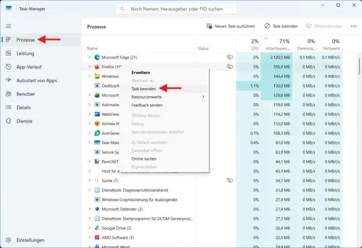Click the Task-Manager app icon in title bar
Image resolution: width=362 pixels, height=248 pixels.
(x=8, y=8)
